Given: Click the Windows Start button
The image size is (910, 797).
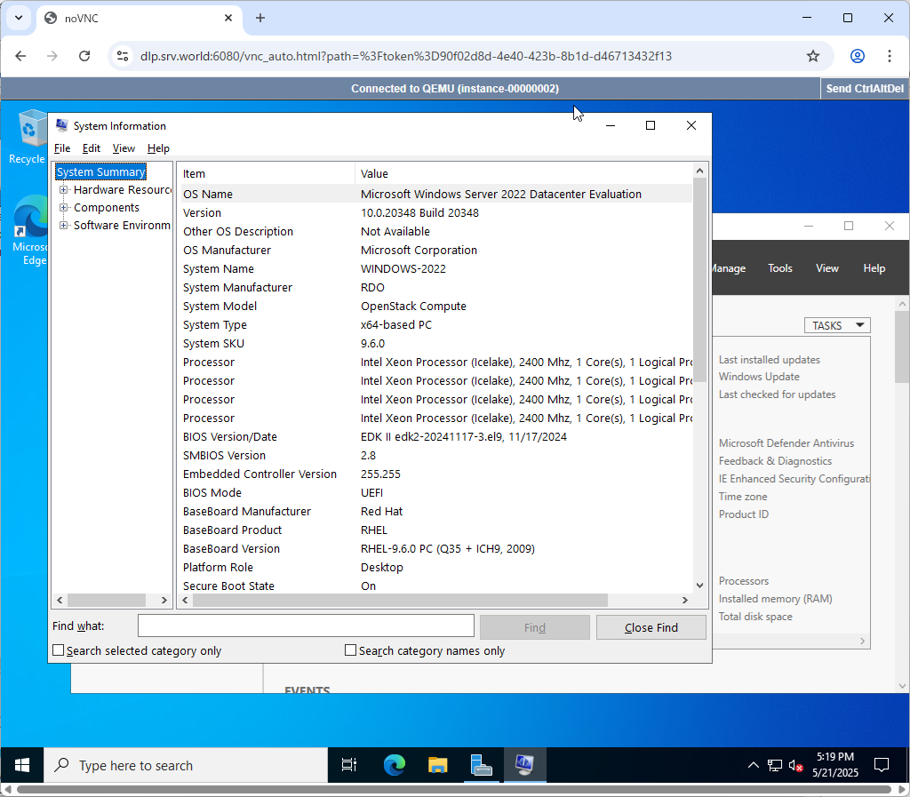Looking at the screenshot, I should [x=22, y=766].
